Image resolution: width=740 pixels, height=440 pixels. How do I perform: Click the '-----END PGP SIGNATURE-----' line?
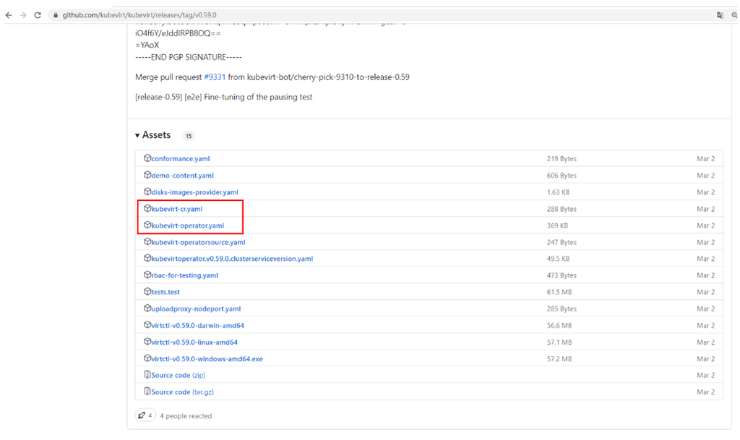189,57
